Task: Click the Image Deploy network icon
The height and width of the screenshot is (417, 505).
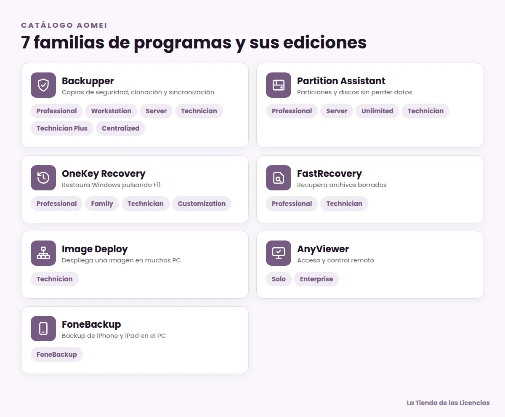Action: click(x=43, y=253)
